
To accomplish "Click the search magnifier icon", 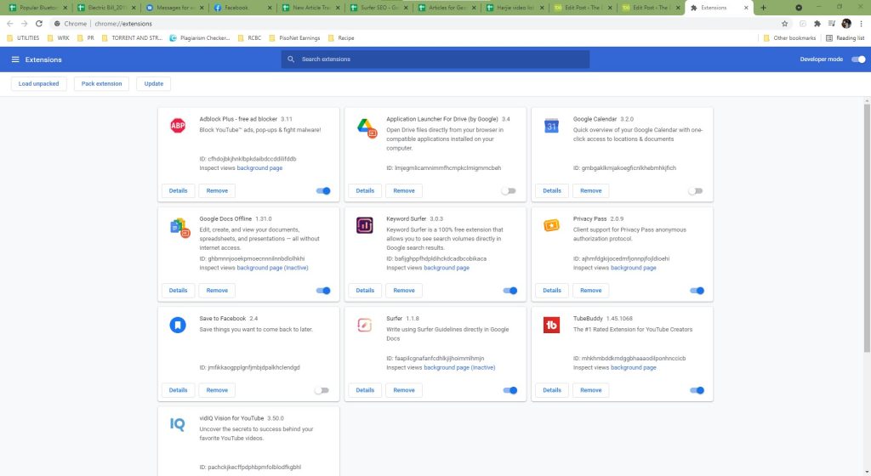I will [291, 59].
